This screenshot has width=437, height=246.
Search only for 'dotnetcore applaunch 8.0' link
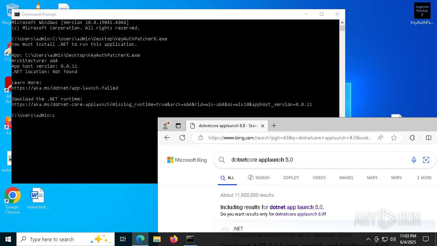pos(300,214)
